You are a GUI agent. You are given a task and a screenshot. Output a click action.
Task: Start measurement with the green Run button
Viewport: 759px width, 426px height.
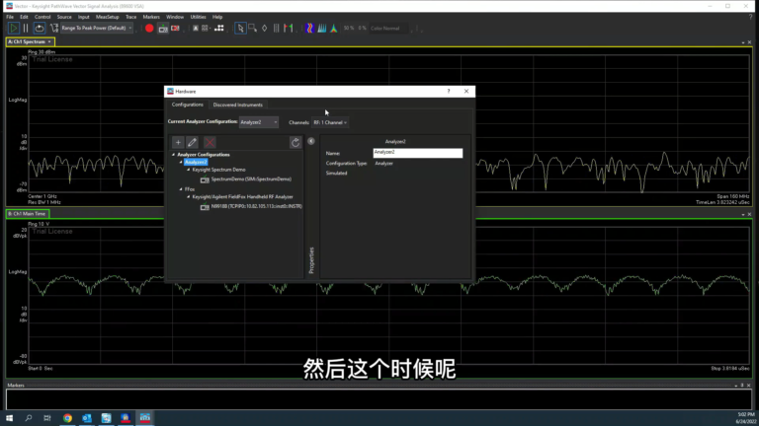[14, 28]
